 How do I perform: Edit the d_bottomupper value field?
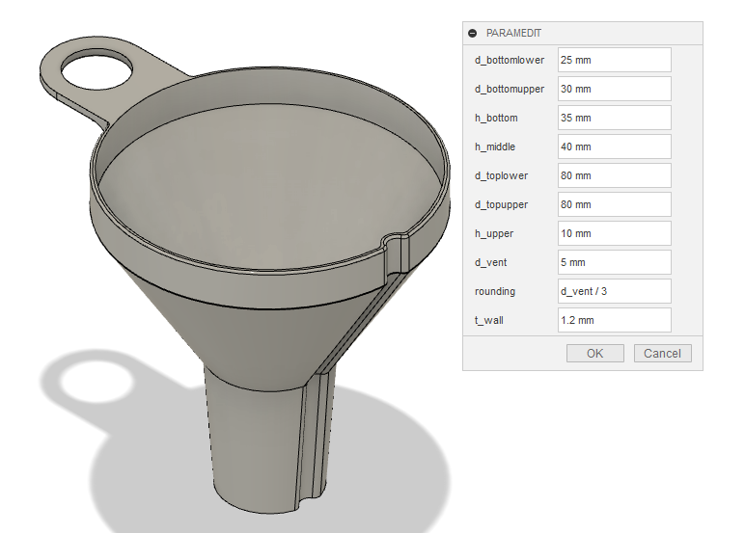point(615,89)
